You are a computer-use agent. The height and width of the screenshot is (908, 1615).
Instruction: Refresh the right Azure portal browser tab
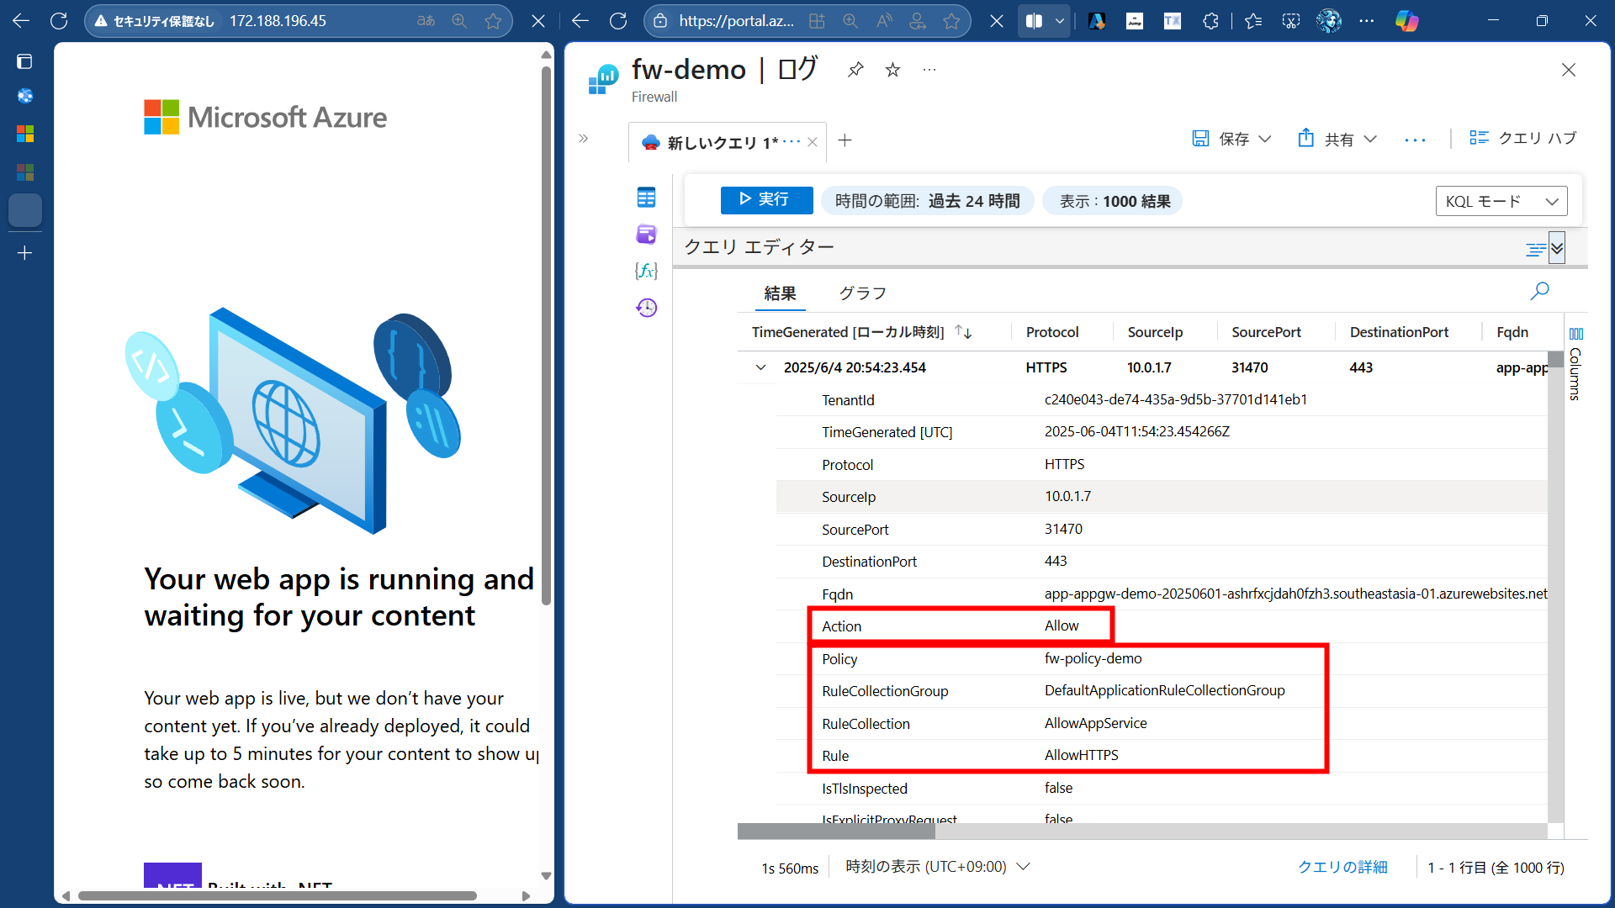(618, 21)
